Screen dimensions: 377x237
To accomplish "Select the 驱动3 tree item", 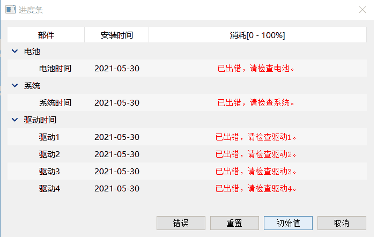I will pyautogui.click(x=49, y=172).
